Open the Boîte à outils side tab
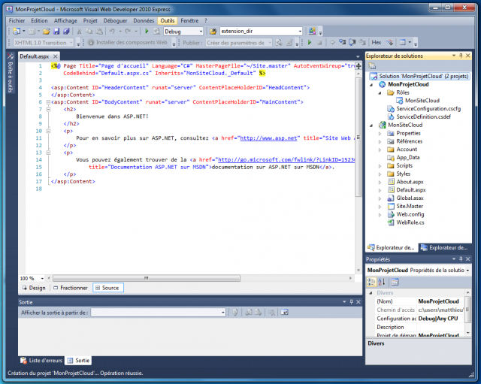The width and height of the screenshot is (481, 384). tap(10, 73)
